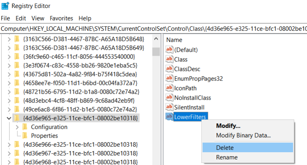The width and height of the screenshot is (307, 165).
Task: Click the SilentInstall value icon
Action: click(x=169, y=107)
